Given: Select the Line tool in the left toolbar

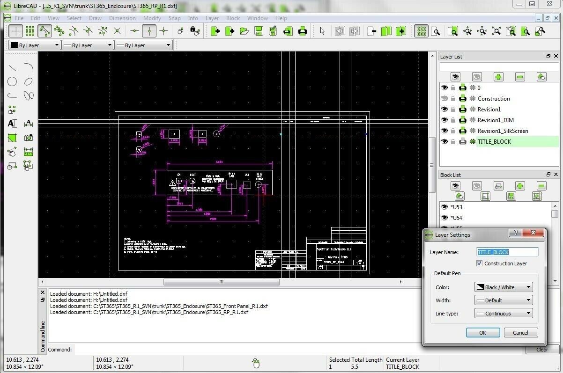Looking at the screenshot, I should coord(13,67).
